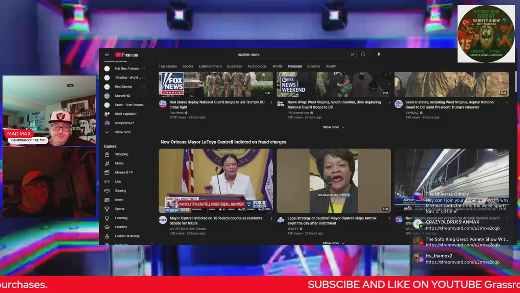
Task: Click WVUE FOX 8 New Orleans name
Action: tap(188, 229)
